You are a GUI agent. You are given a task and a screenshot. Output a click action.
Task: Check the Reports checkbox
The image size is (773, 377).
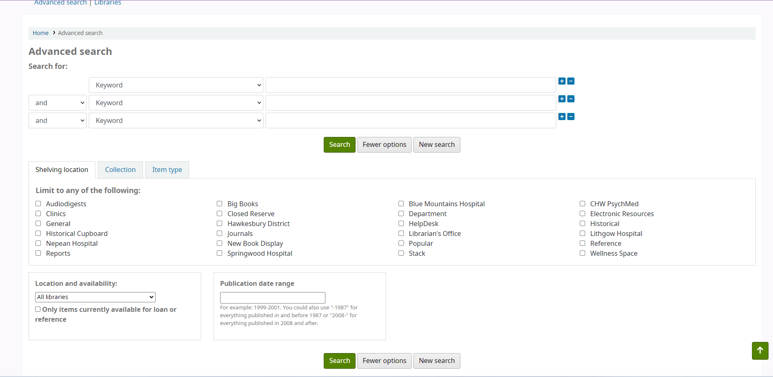38,253
